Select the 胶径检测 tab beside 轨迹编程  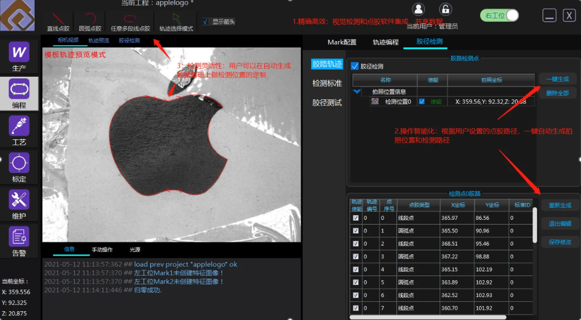pos(429,42)
